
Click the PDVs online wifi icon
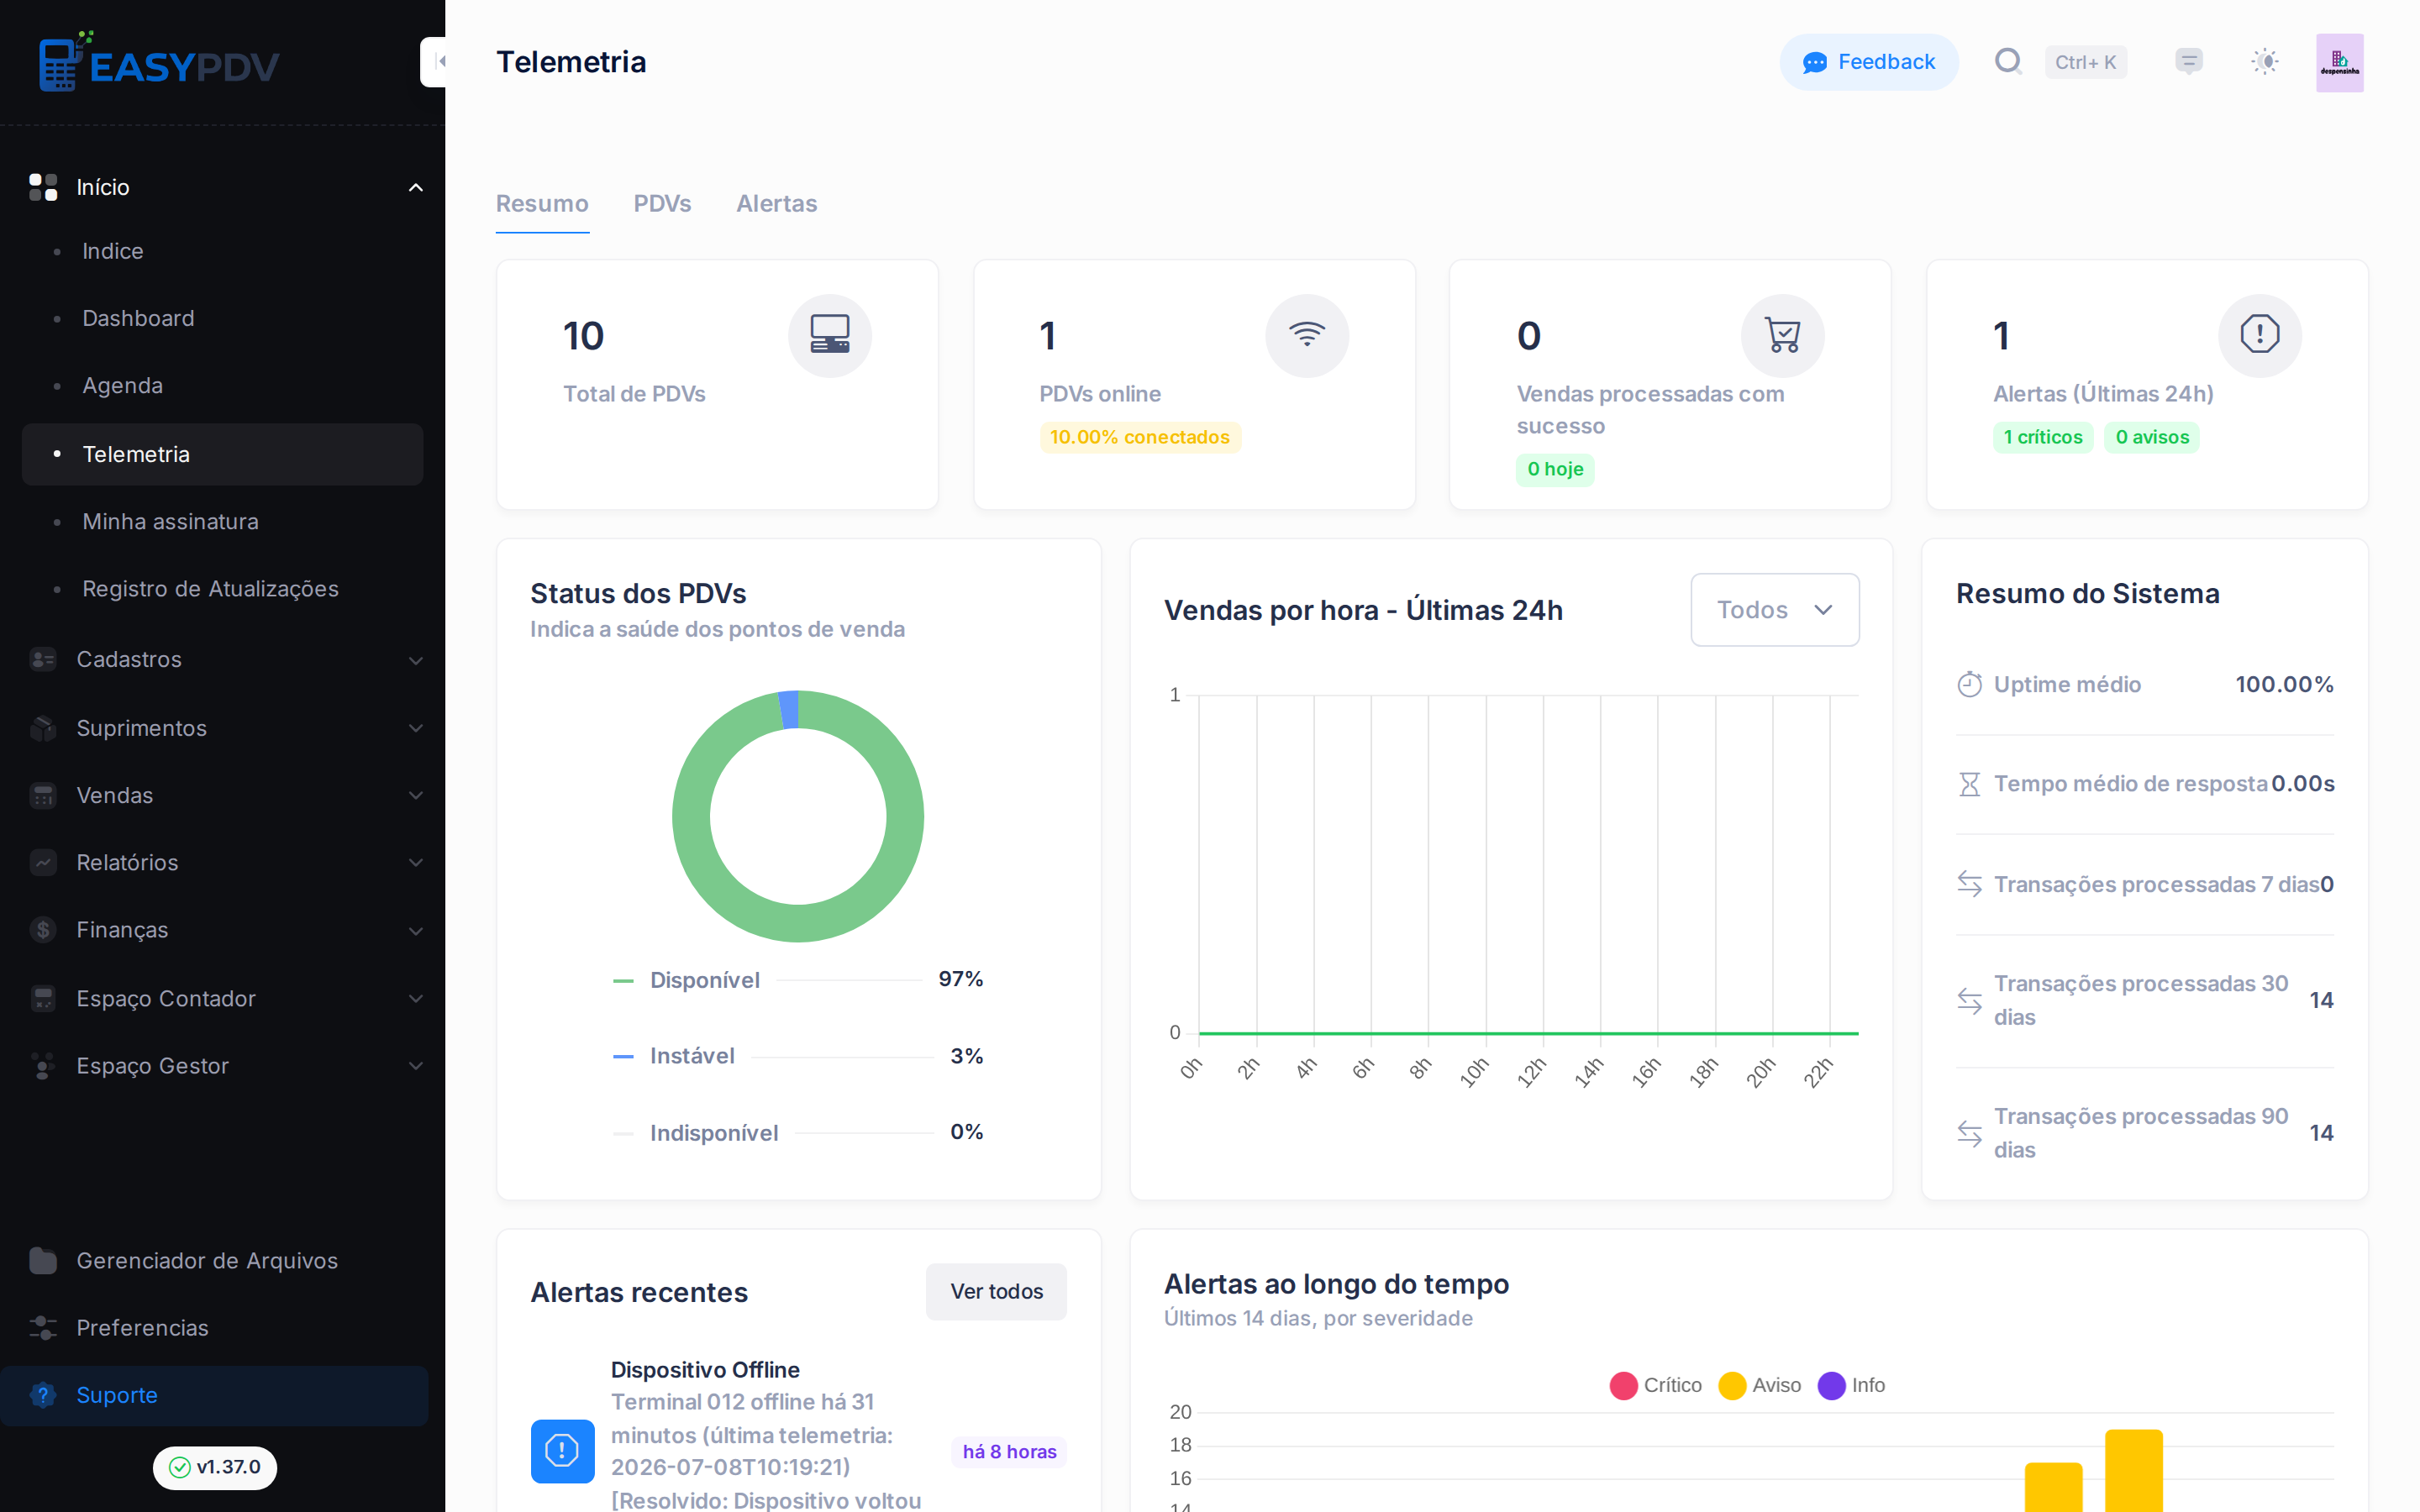tap(1306, 335)
